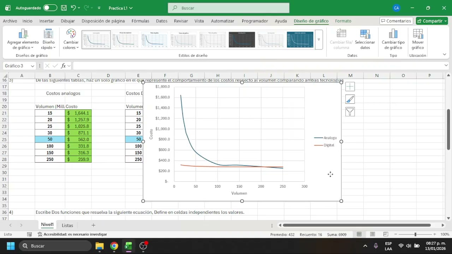This screenshot has height=254, width=452.
Task: Select the Nivel1 sheet tab
Action: 47,225
